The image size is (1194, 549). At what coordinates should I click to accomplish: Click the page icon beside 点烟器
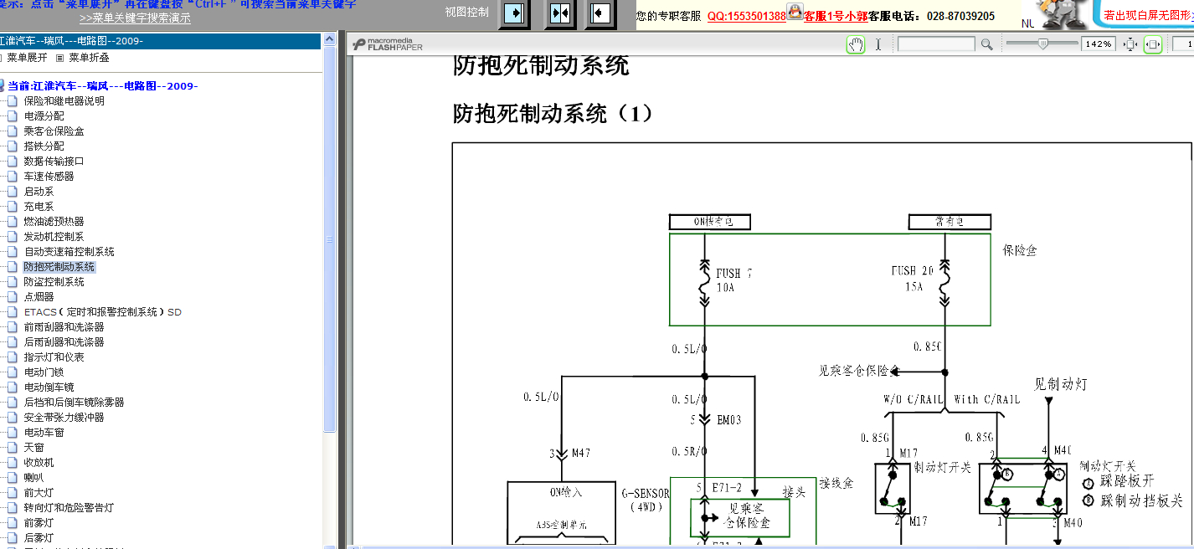coord(12,296)
